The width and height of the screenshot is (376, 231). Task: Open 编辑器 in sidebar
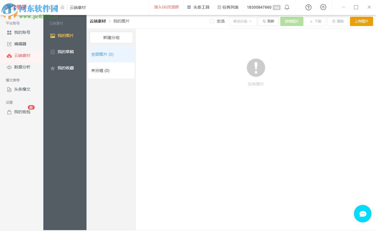22,44
